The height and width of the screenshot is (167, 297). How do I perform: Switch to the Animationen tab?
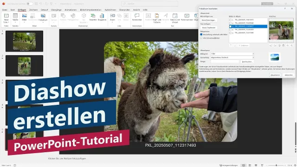71,10
